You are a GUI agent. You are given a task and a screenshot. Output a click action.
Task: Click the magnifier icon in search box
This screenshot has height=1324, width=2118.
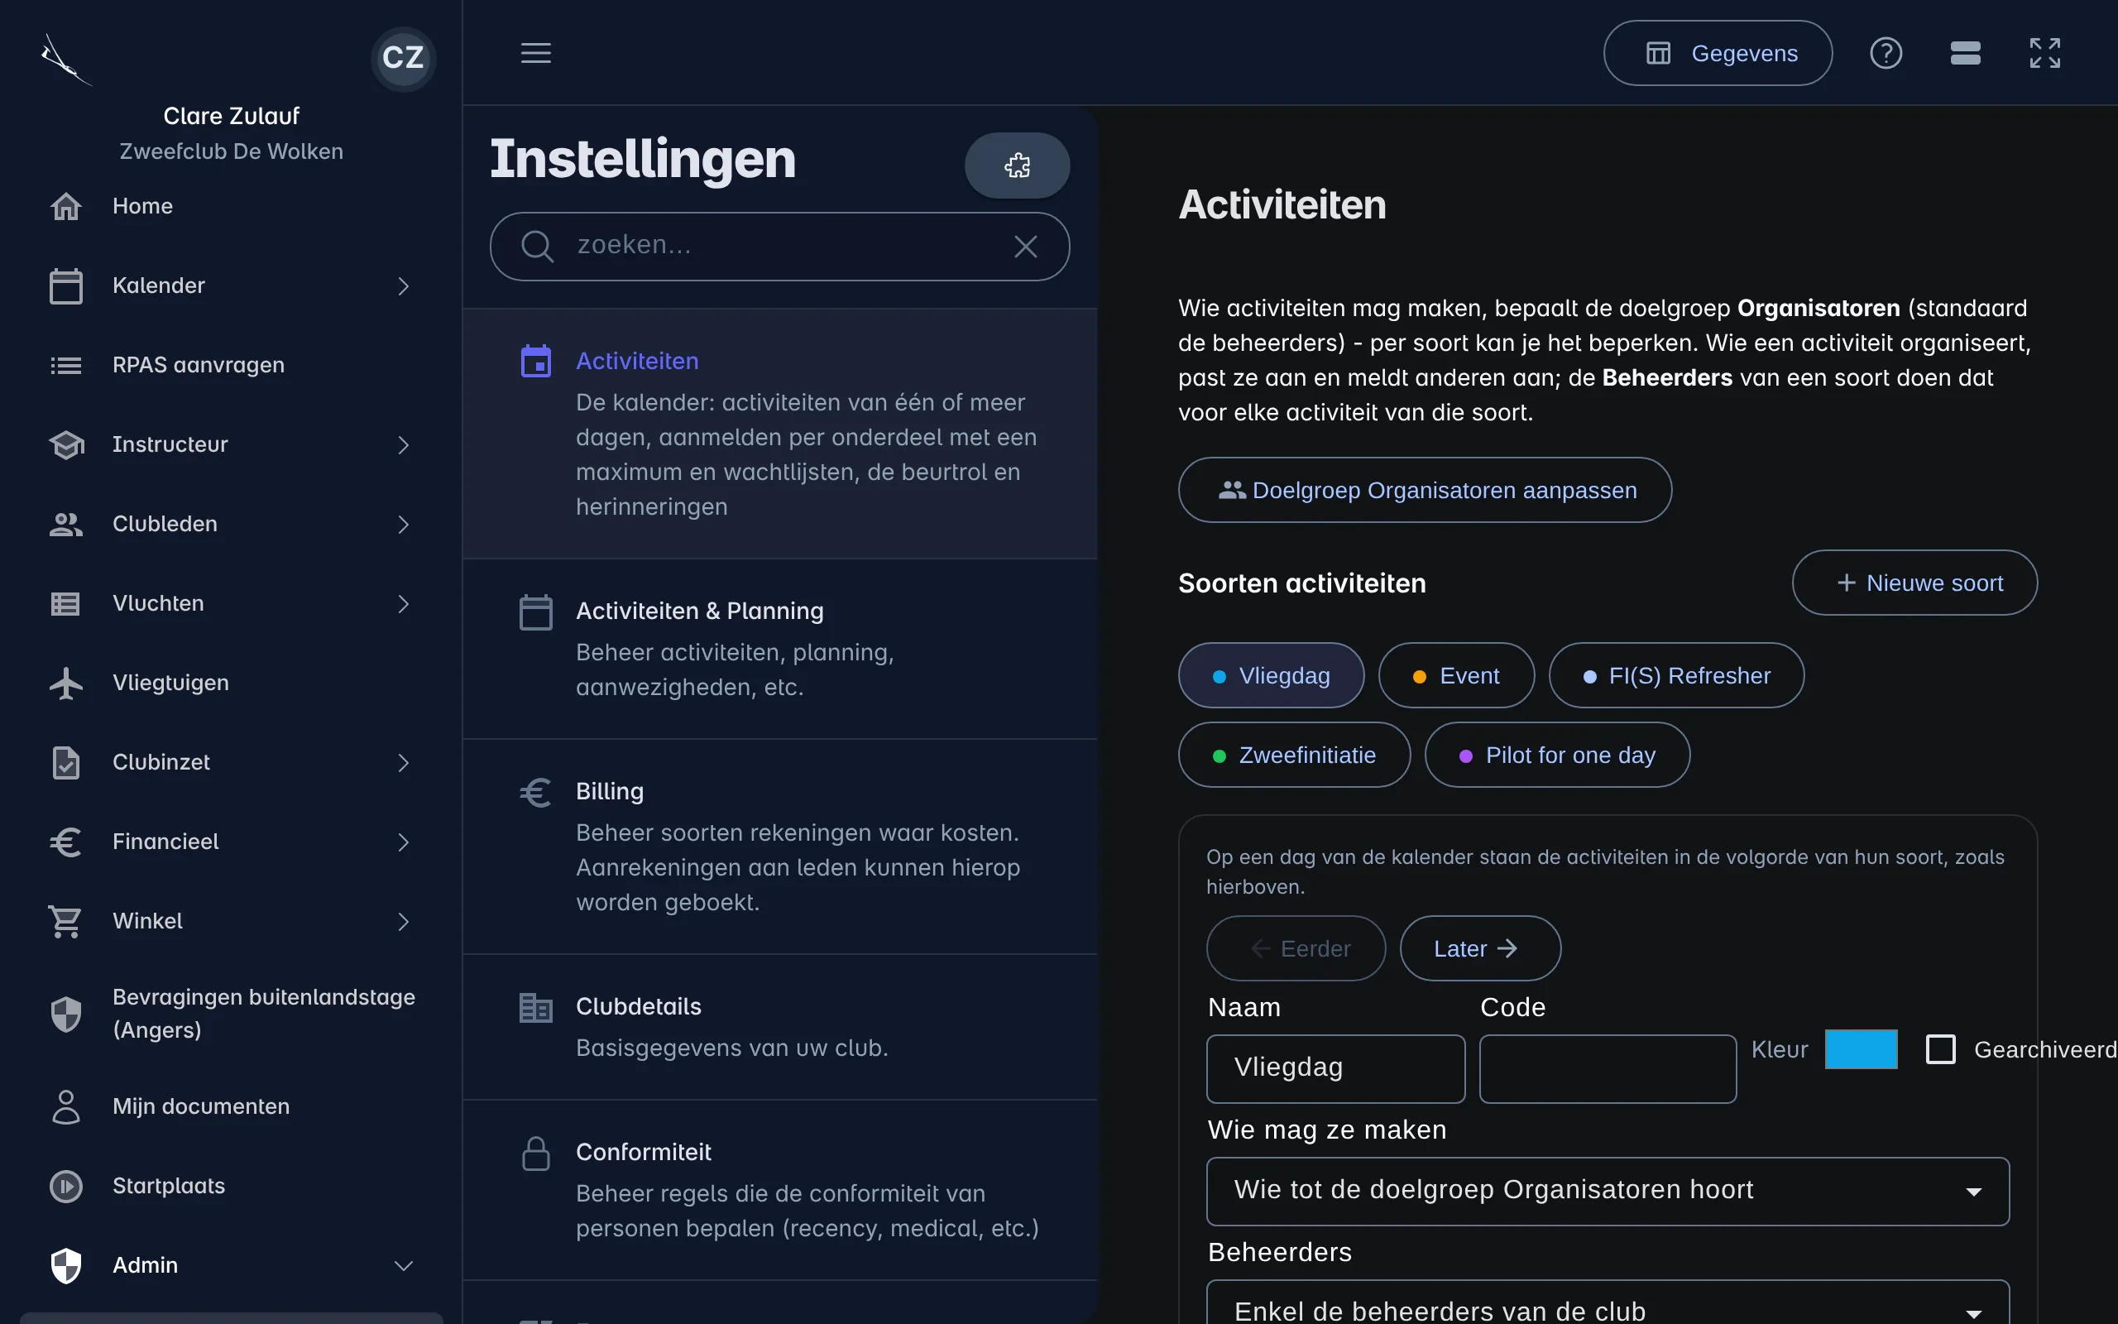click(536, 246)
